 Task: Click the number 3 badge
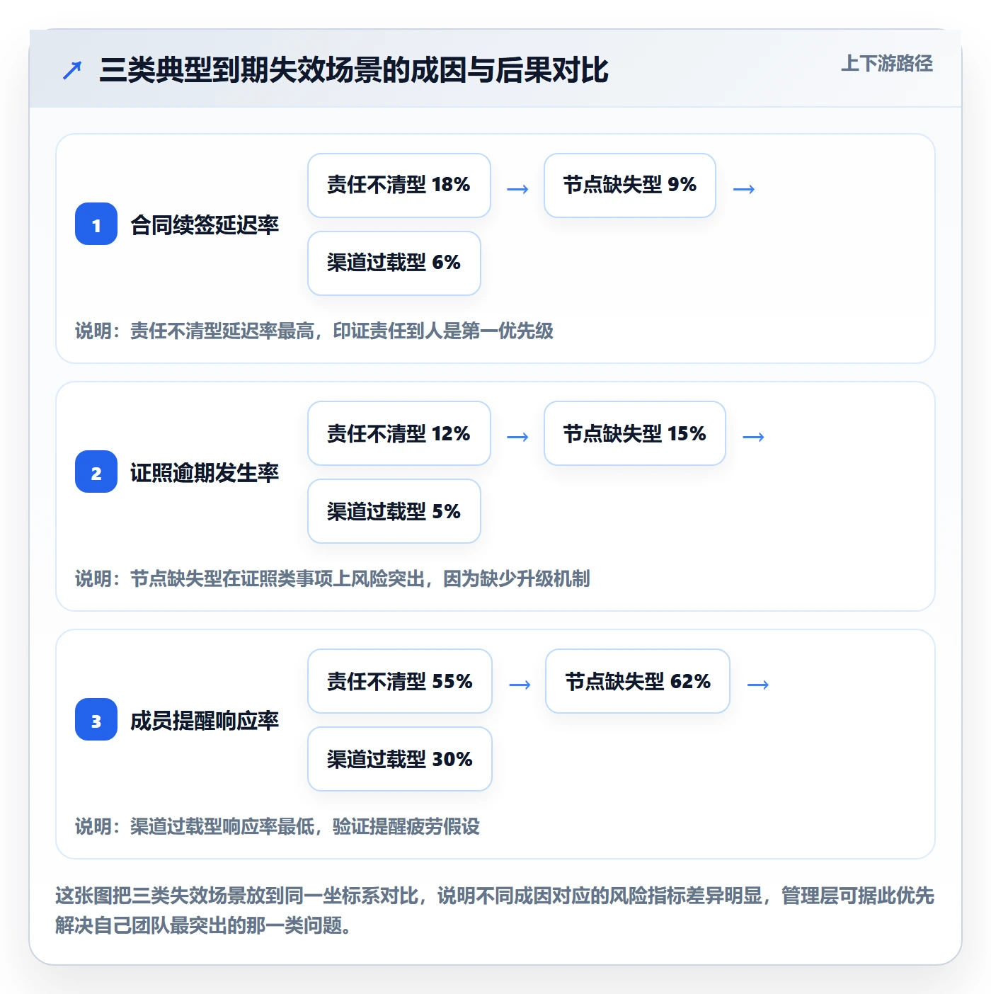click(96, 720)
